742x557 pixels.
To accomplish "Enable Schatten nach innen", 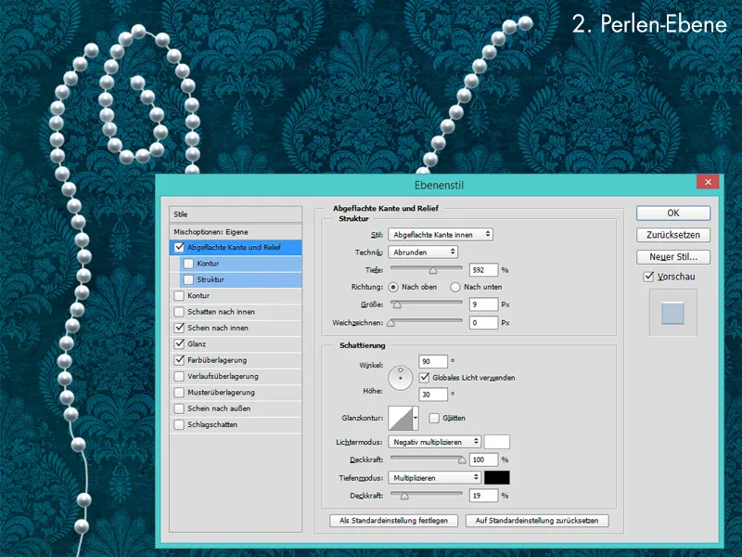I will click(179, 312).
